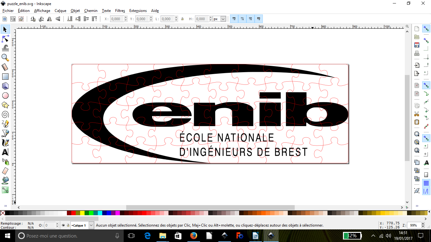
Task: Toggle the width-height lock ratio
Action: coord(182,19)
